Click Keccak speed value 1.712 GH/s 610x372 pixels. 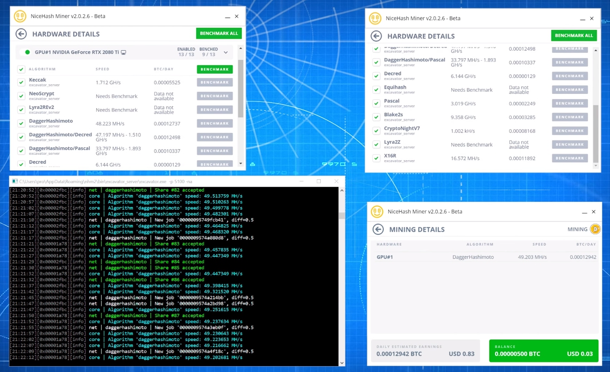click(x=108, y=83)
